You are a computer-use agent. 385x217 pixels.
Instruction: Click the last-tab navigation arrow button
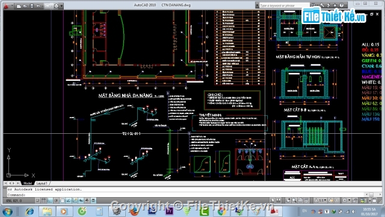18,183
